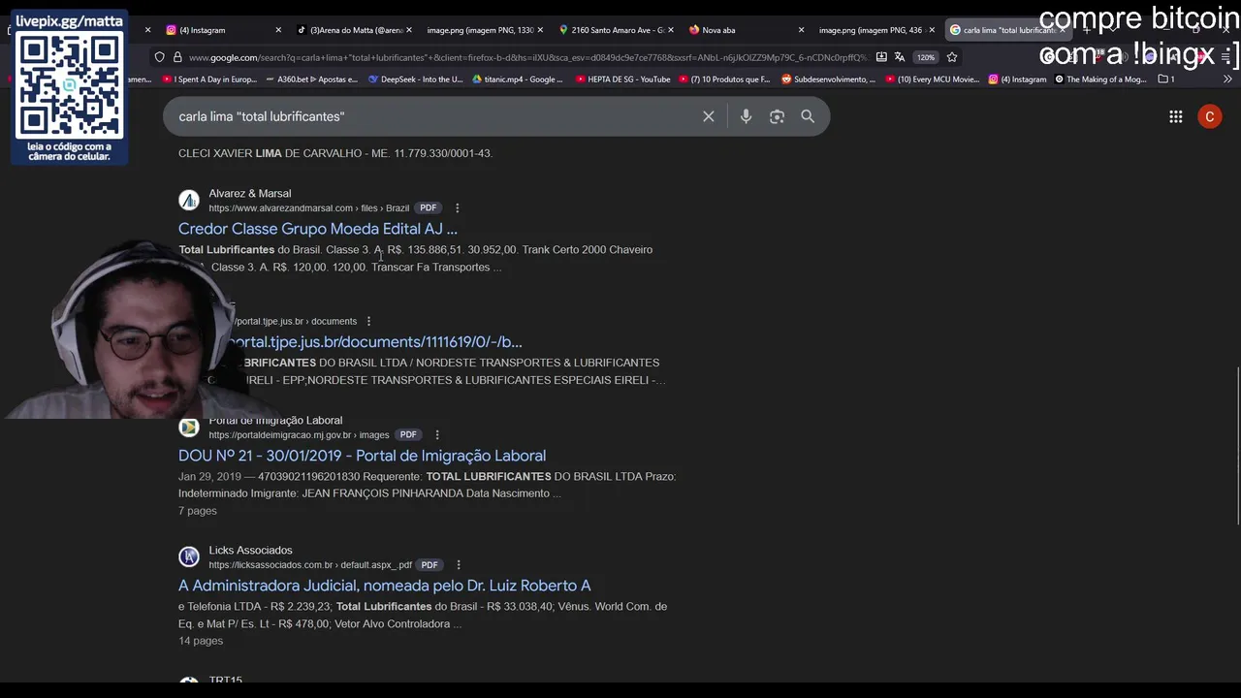This screenshot has width=1241, height=698.
Task: Open 'DOU Nº 21 - 30/01/2019' result
Action: 362,456
